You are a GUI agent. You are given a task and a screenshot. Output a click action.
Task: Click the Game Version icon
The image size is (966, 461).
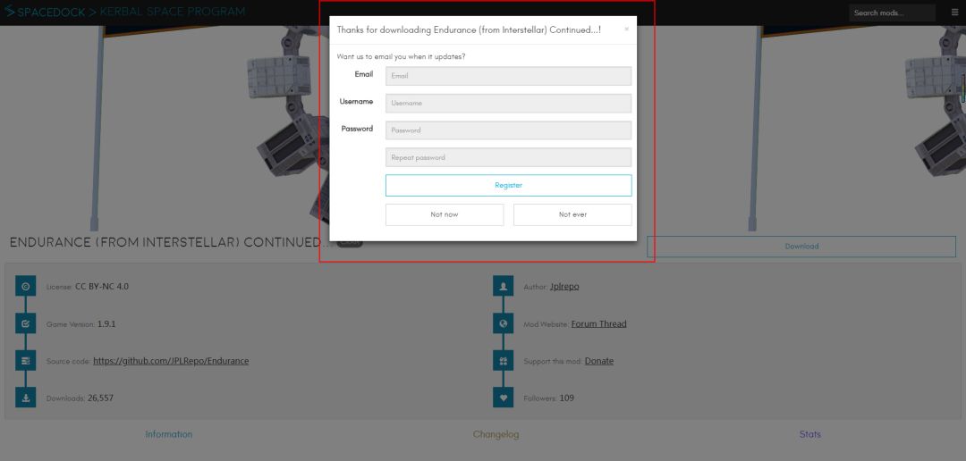pos(25,323)
